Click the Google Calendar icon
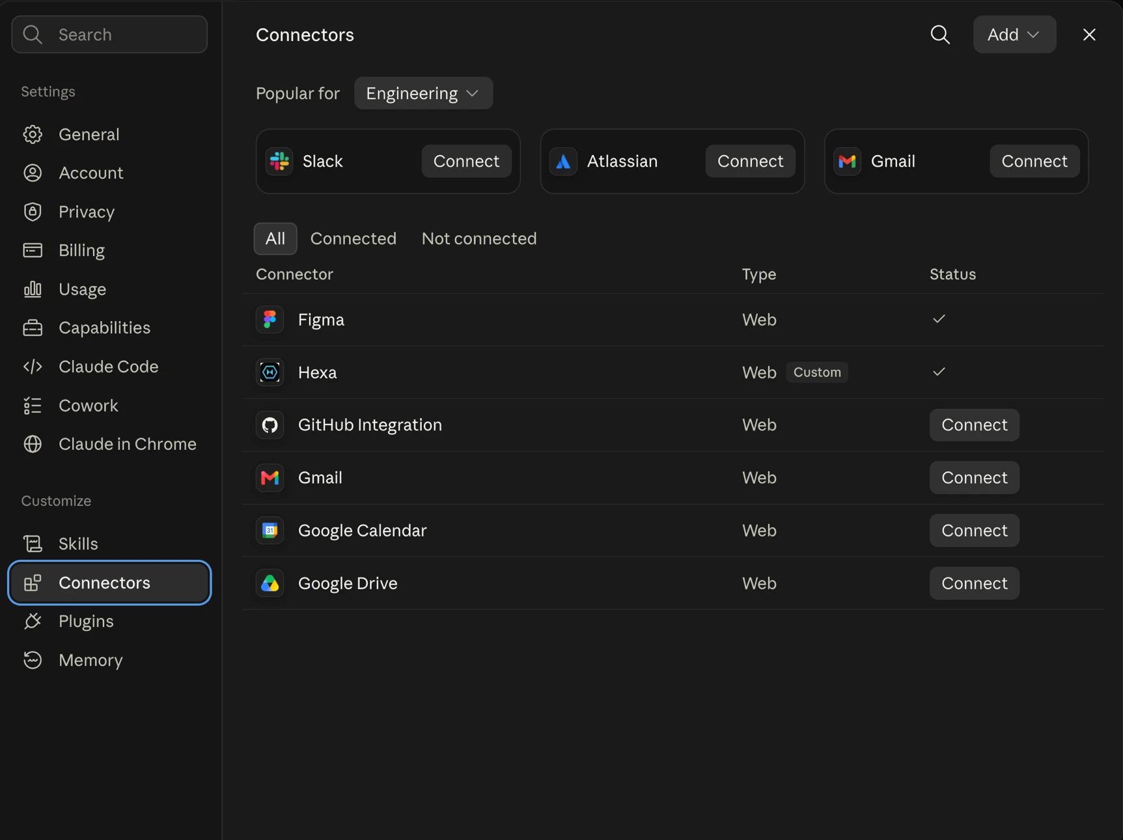Viewport: 1123px width, 840px height. pyautogui.click(x=270, y=531)
